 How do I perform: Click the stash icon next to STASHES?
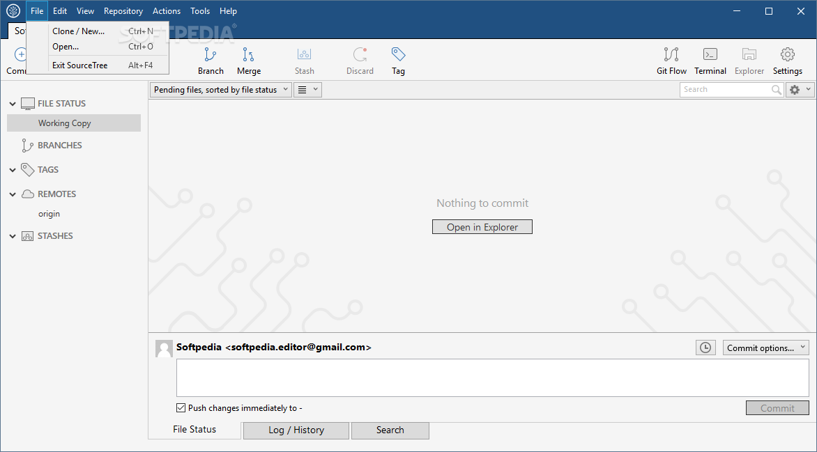point(28,236)
